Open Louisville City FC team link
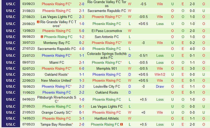210x128 pixels. pyautogui.click(x=107, y=86)
